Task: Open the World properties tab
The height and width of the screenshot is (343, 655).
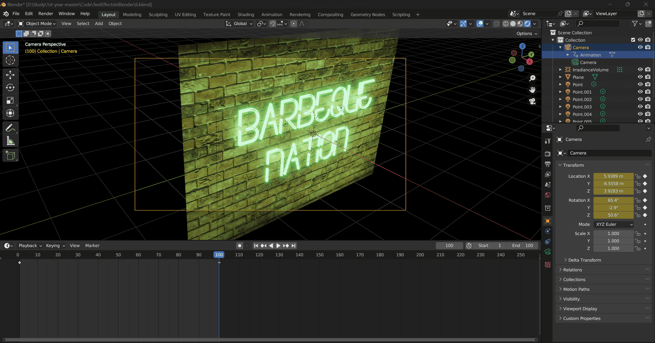Action: [548, 195]
